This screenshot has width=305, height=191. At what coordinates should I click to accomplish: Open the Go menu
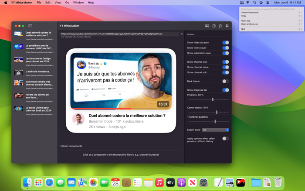pyautogui.click(x=67, y=3)
